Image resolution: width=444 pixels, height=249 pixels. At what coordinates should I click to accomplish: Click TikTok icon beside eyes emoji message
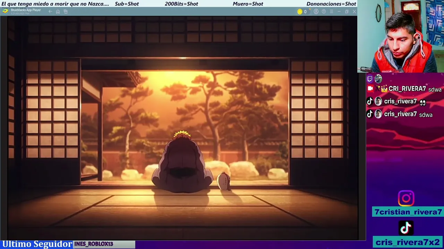[370, 101]
